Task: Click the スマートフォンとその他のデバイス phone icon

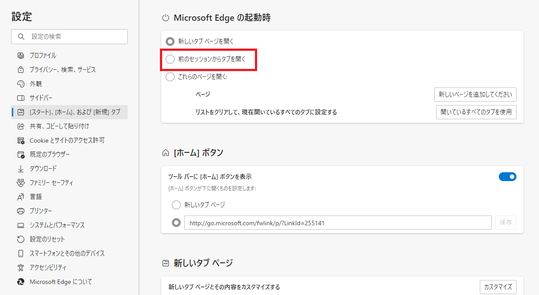Action: (20, 253)
